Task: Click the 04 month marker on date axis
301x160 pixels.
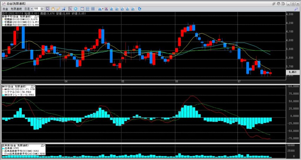Action: pyautogui.click(x=66, y=82)
